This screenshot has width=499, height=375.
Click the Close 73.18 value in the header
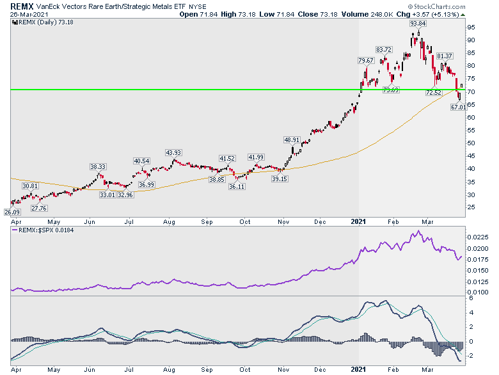tap(317, 14)
